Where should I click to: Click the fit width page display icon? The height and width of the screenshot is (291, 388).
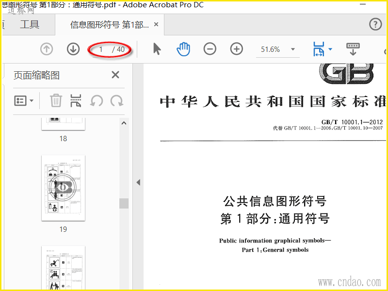[319, 49]
